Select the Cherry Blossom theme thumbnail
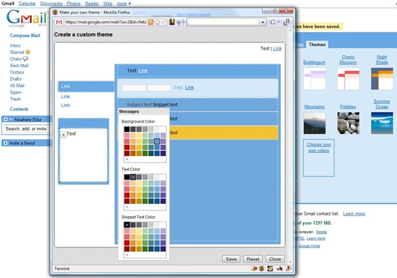The width and height of the screenshot is (397, 278). (348, 79)
